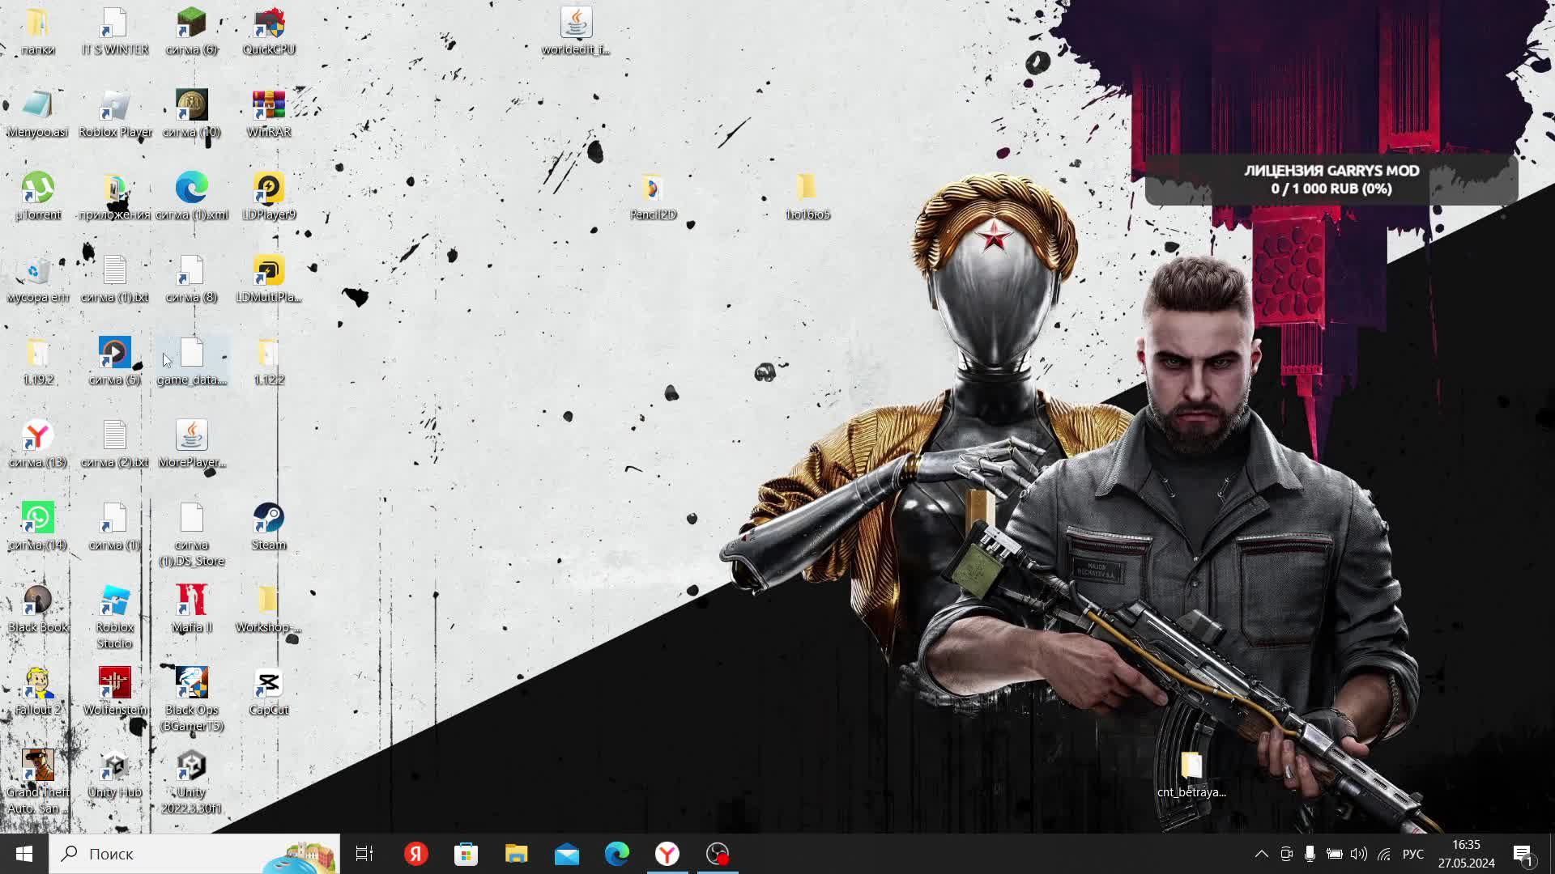Open the clock showing 16:35
Screen dimensions: 1555x874
1466,854
